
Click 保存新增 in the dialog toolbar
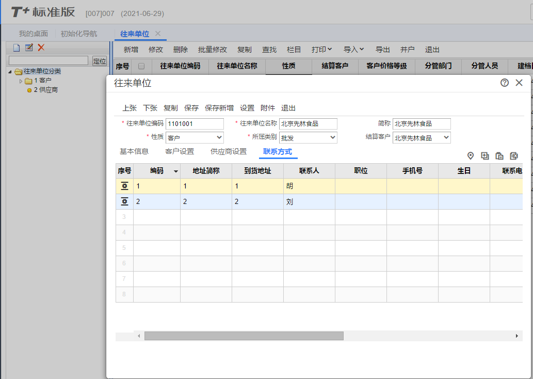click(x=219, y=108)
